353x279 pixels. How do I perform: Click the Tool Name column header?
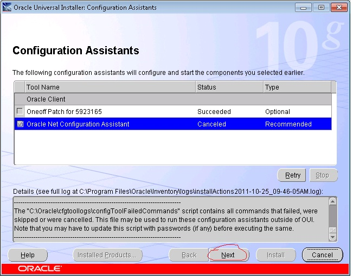(x=110, y=87)
